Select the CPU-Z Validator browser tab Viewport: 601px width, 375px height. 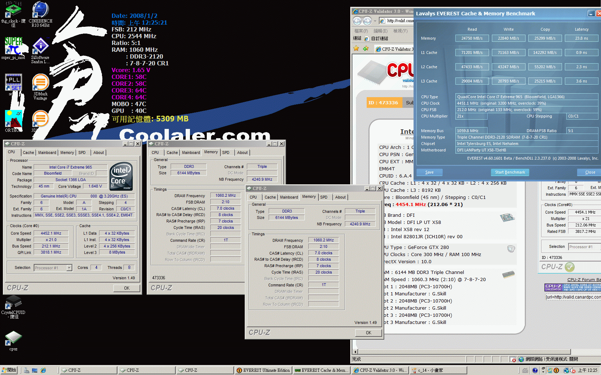[x=394, y=49]
